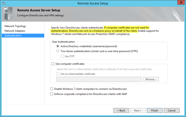Viewport: 186px width, 117px height.
Task: Tick the Use OTP checkbox
Action: [62, 56]
